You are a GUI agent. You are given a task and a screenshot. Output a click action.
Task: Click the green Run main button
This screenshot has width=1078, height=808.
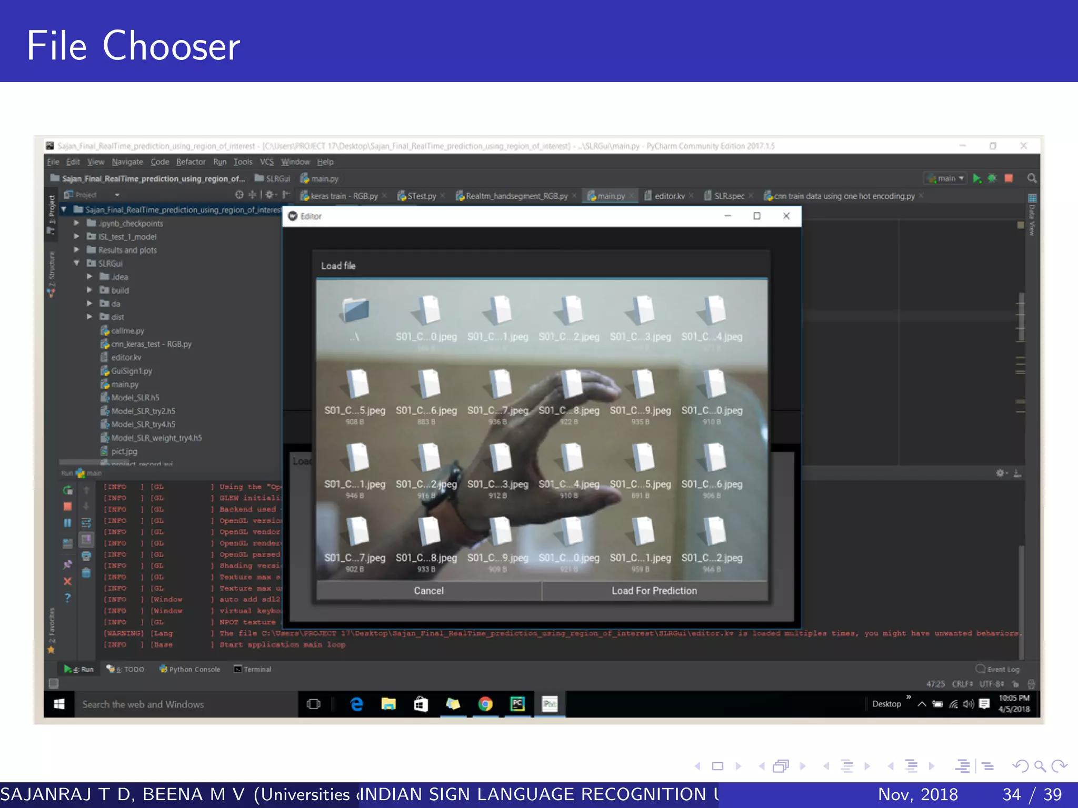point(976,178)
